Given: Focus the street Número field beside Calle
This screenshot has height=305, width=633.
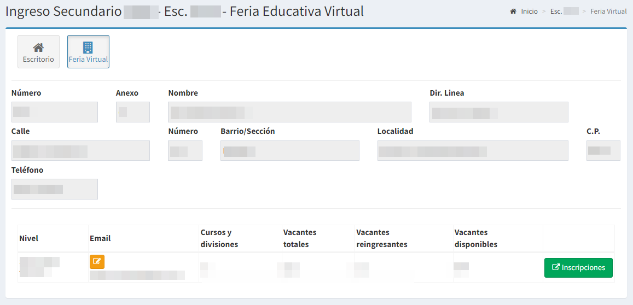Looking at the screenshot, I should click(x=185, y=150).
